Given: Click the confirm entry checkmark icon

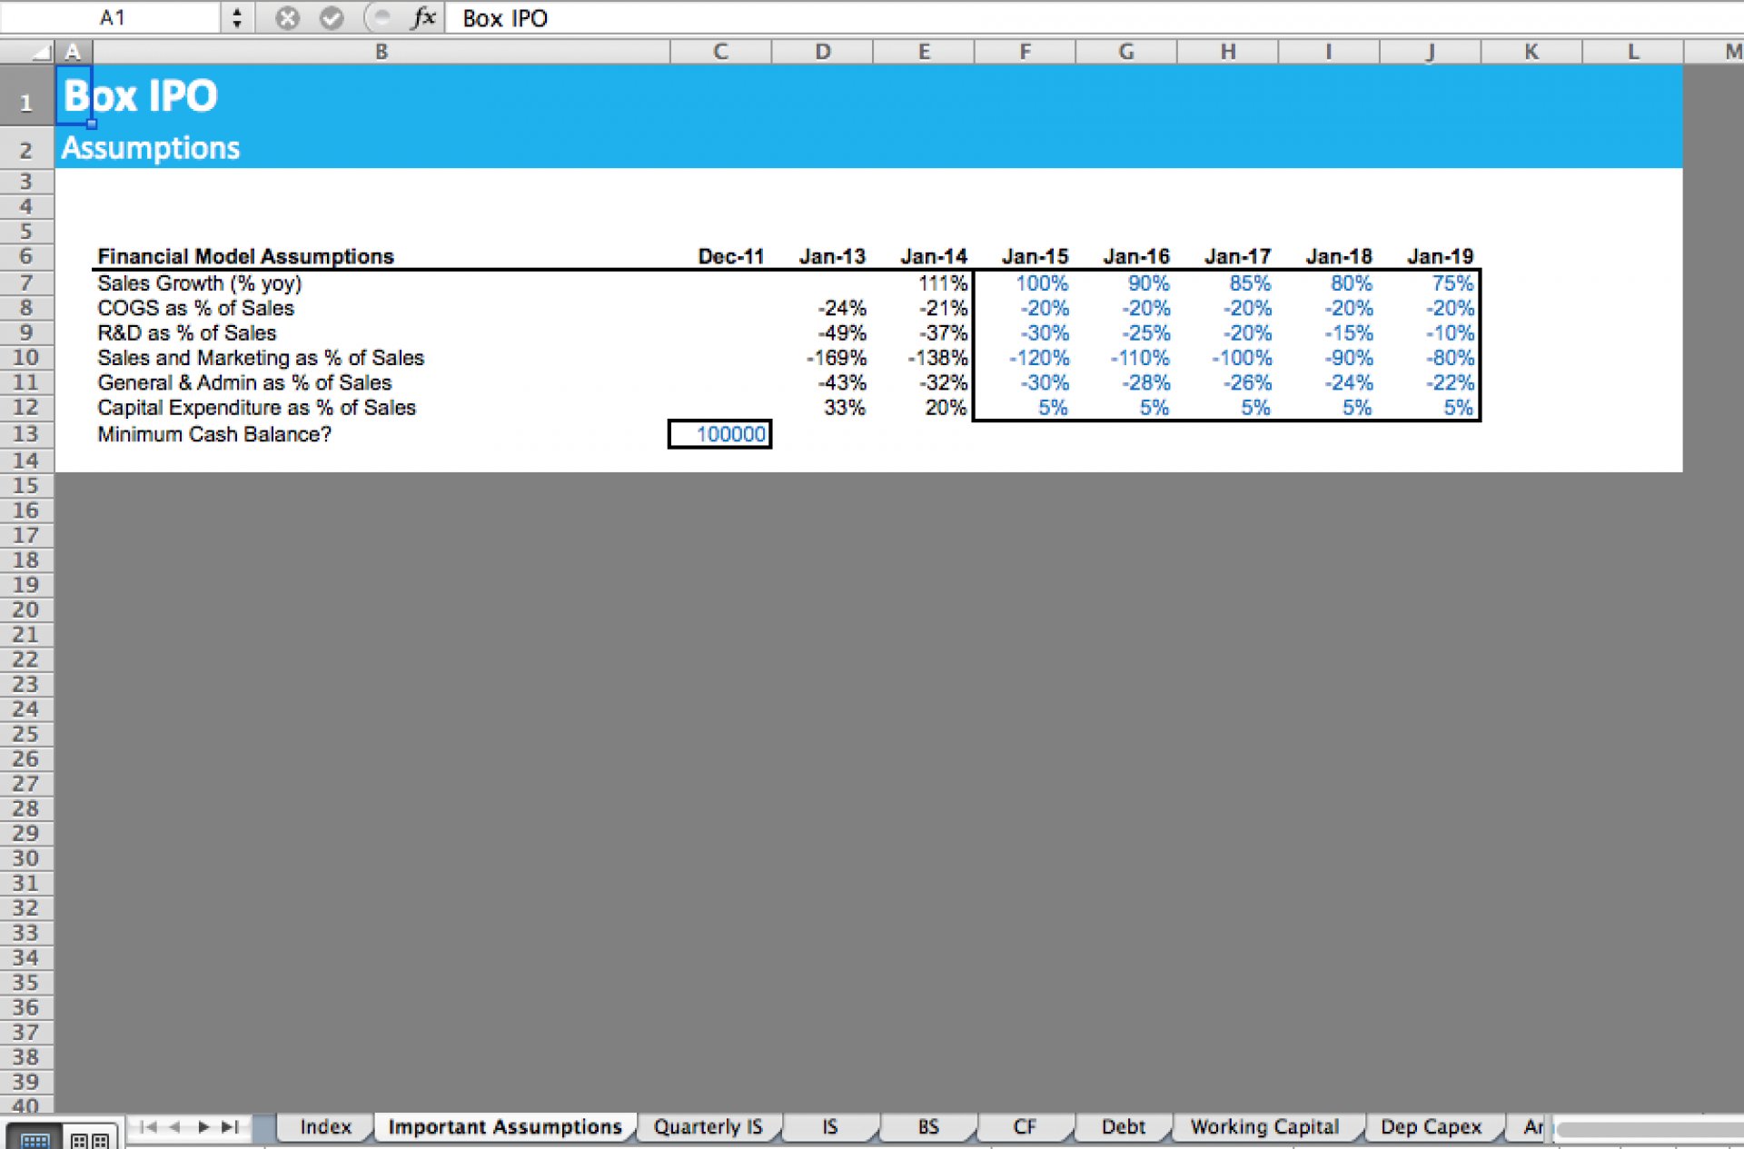Looking at the screenshot, I should pyautogui.click(x=332, y=18).
